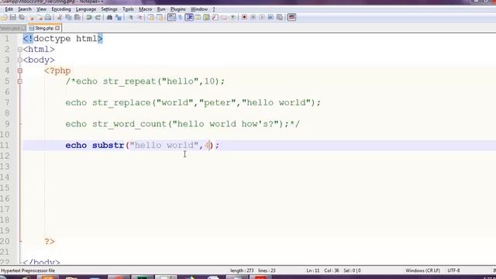Click the Close document toolbar icon
The image size is (496, 279).
point(31,17)
